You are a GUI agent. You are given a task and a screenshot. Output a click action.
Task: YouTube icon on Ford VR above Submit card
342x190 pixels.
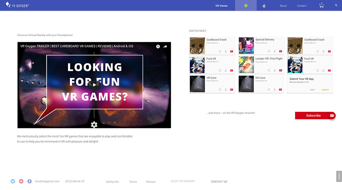pyautogui.click(x=329, y=70)
